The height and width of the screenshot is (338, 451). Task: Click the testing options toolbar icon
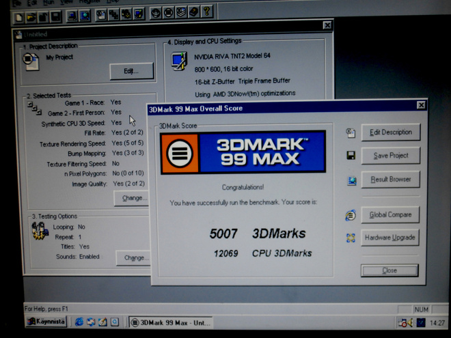[126, 14]
